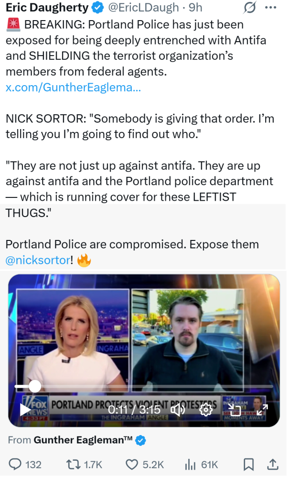Click the video progress scrubber handle
Screen dimensions: 289x479
tap(35, 386)
